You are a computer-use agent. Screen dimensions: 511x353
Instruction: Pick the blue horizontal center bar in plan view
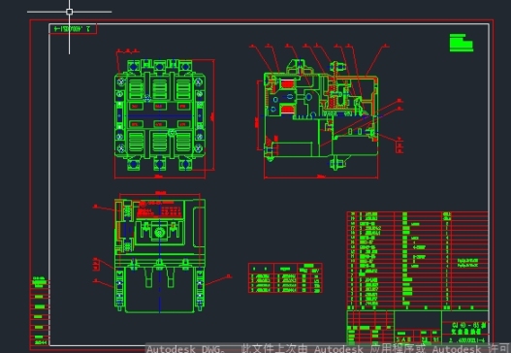click(160, 115)
